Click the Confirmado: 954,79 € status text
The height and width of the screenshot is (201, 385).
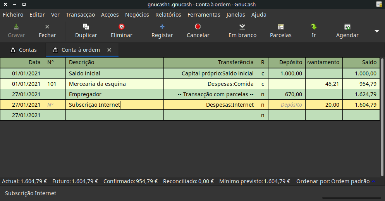[131, 181]
